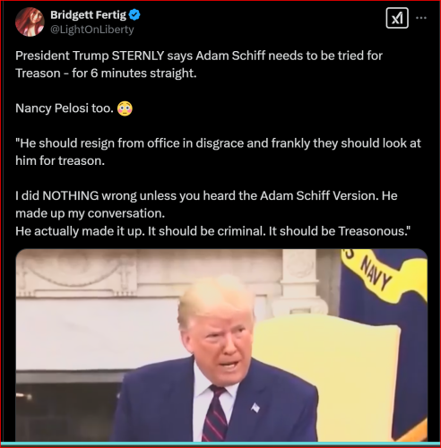Open the Bridgett Fertig display name link
The image size is (441, 448).
(88, 14)
